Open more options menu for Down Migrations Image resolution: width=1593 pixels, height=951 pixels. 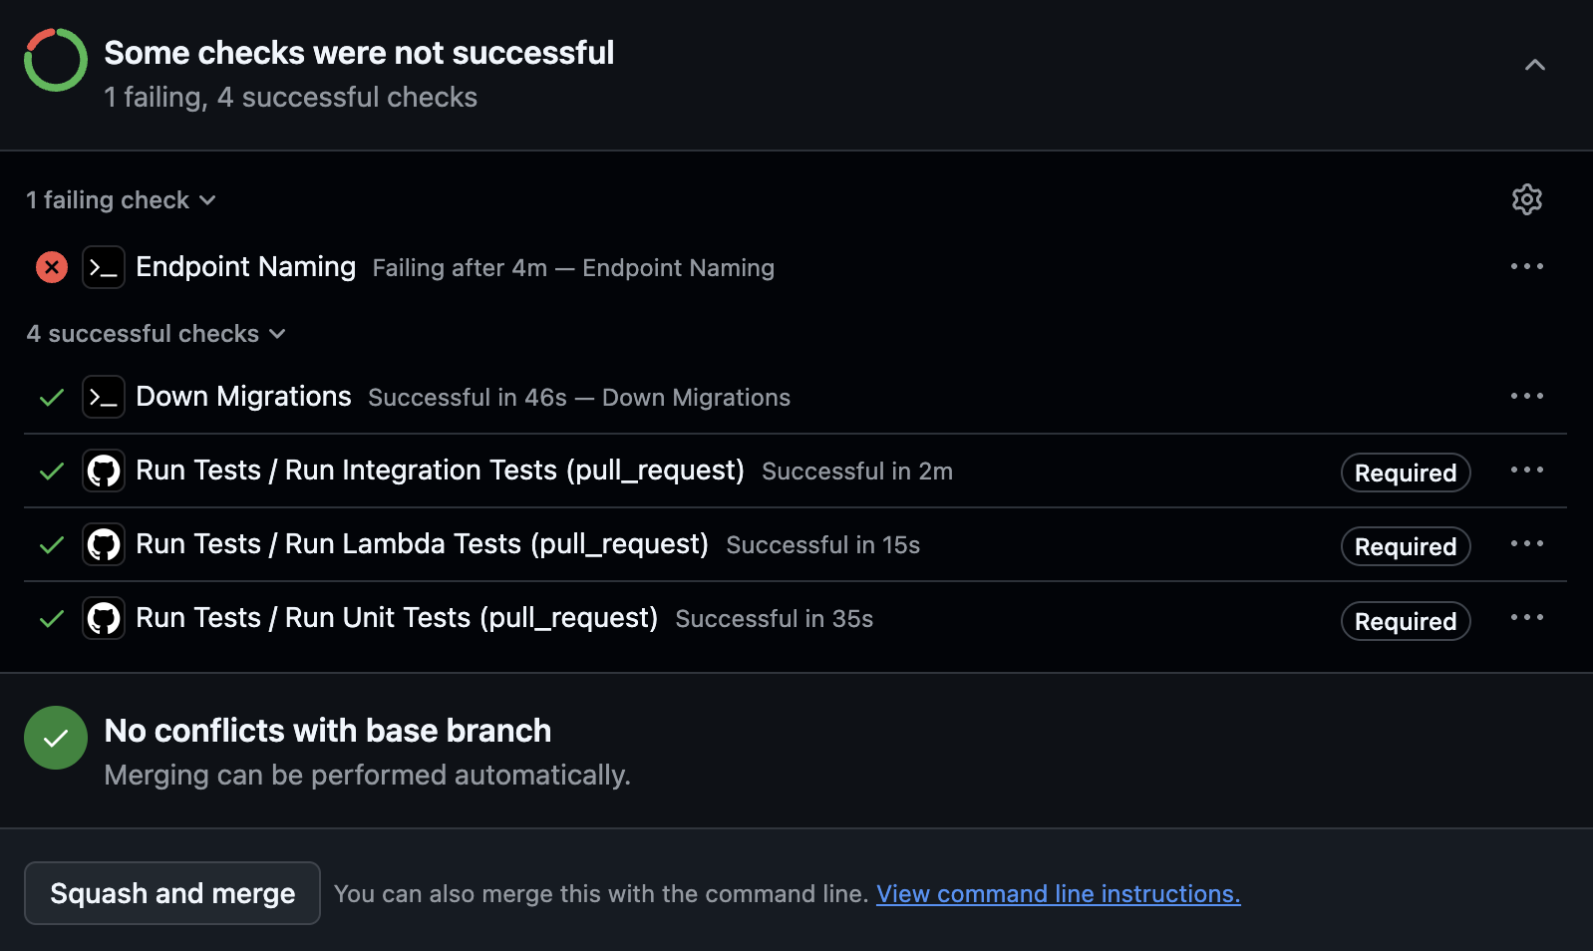coord(1526,396)
